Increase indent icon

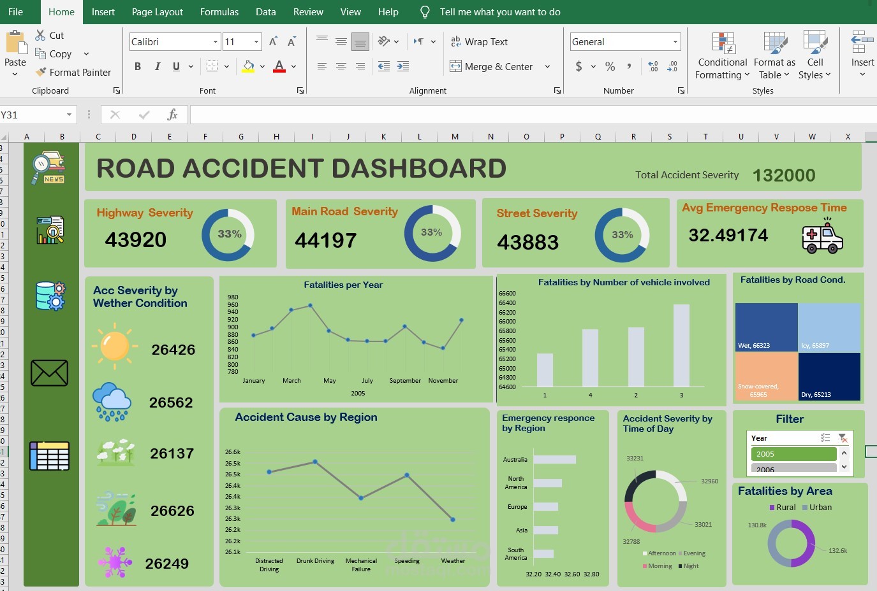click(x=403, y=66)
